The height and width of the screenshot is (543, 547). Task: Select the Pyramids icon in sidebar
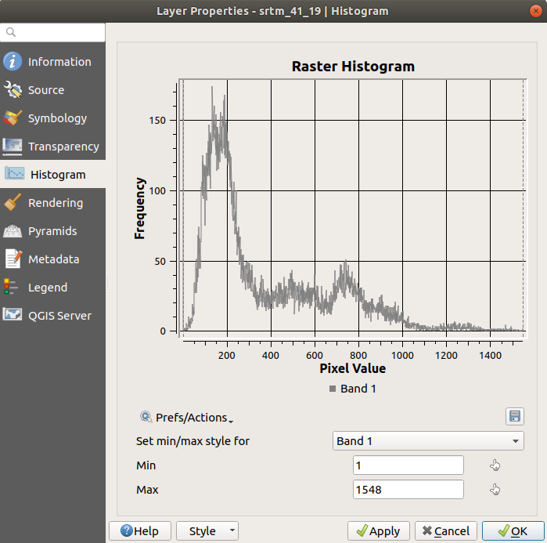click(13, 231)
